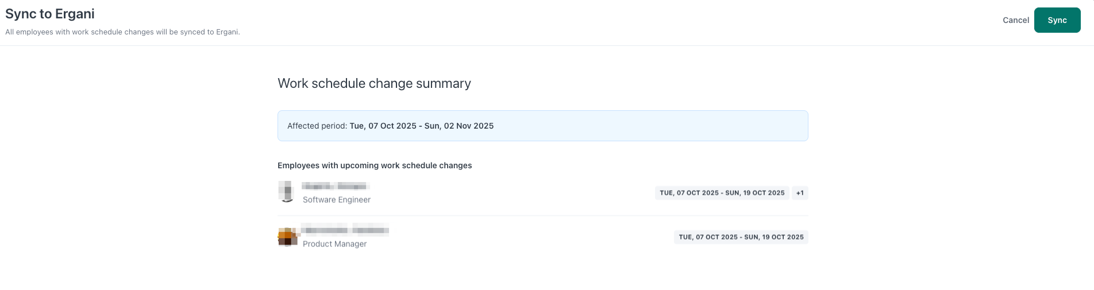Click the "Affected period:" label
This screenshot has width=1094, height=290.
(317, 126)
